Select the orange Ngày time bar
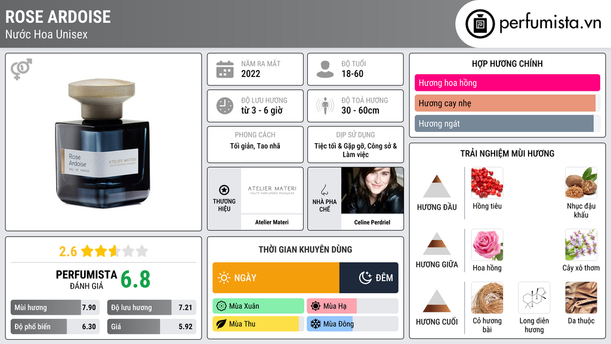The height and width of the screenshot is (344, 611). click(x=276, y=278)
